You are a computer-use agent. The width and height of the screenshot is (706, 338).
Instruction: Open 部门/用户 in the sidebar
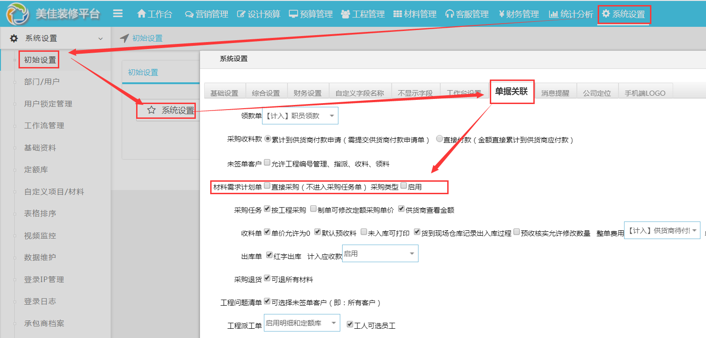(x=42, y=82)
